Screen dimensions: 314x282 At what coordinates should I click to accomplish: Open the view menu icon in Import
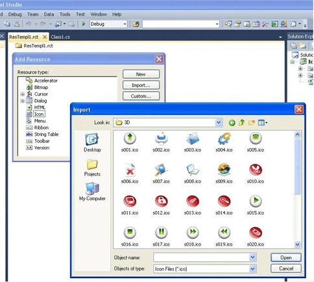click(x=263, y=123)
